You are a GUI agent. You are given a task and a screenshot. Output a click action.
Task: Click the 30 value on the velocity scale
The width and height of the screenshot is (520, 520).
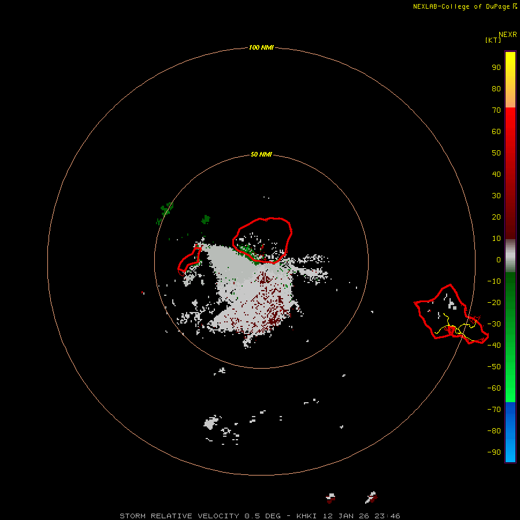click(496, 196)
